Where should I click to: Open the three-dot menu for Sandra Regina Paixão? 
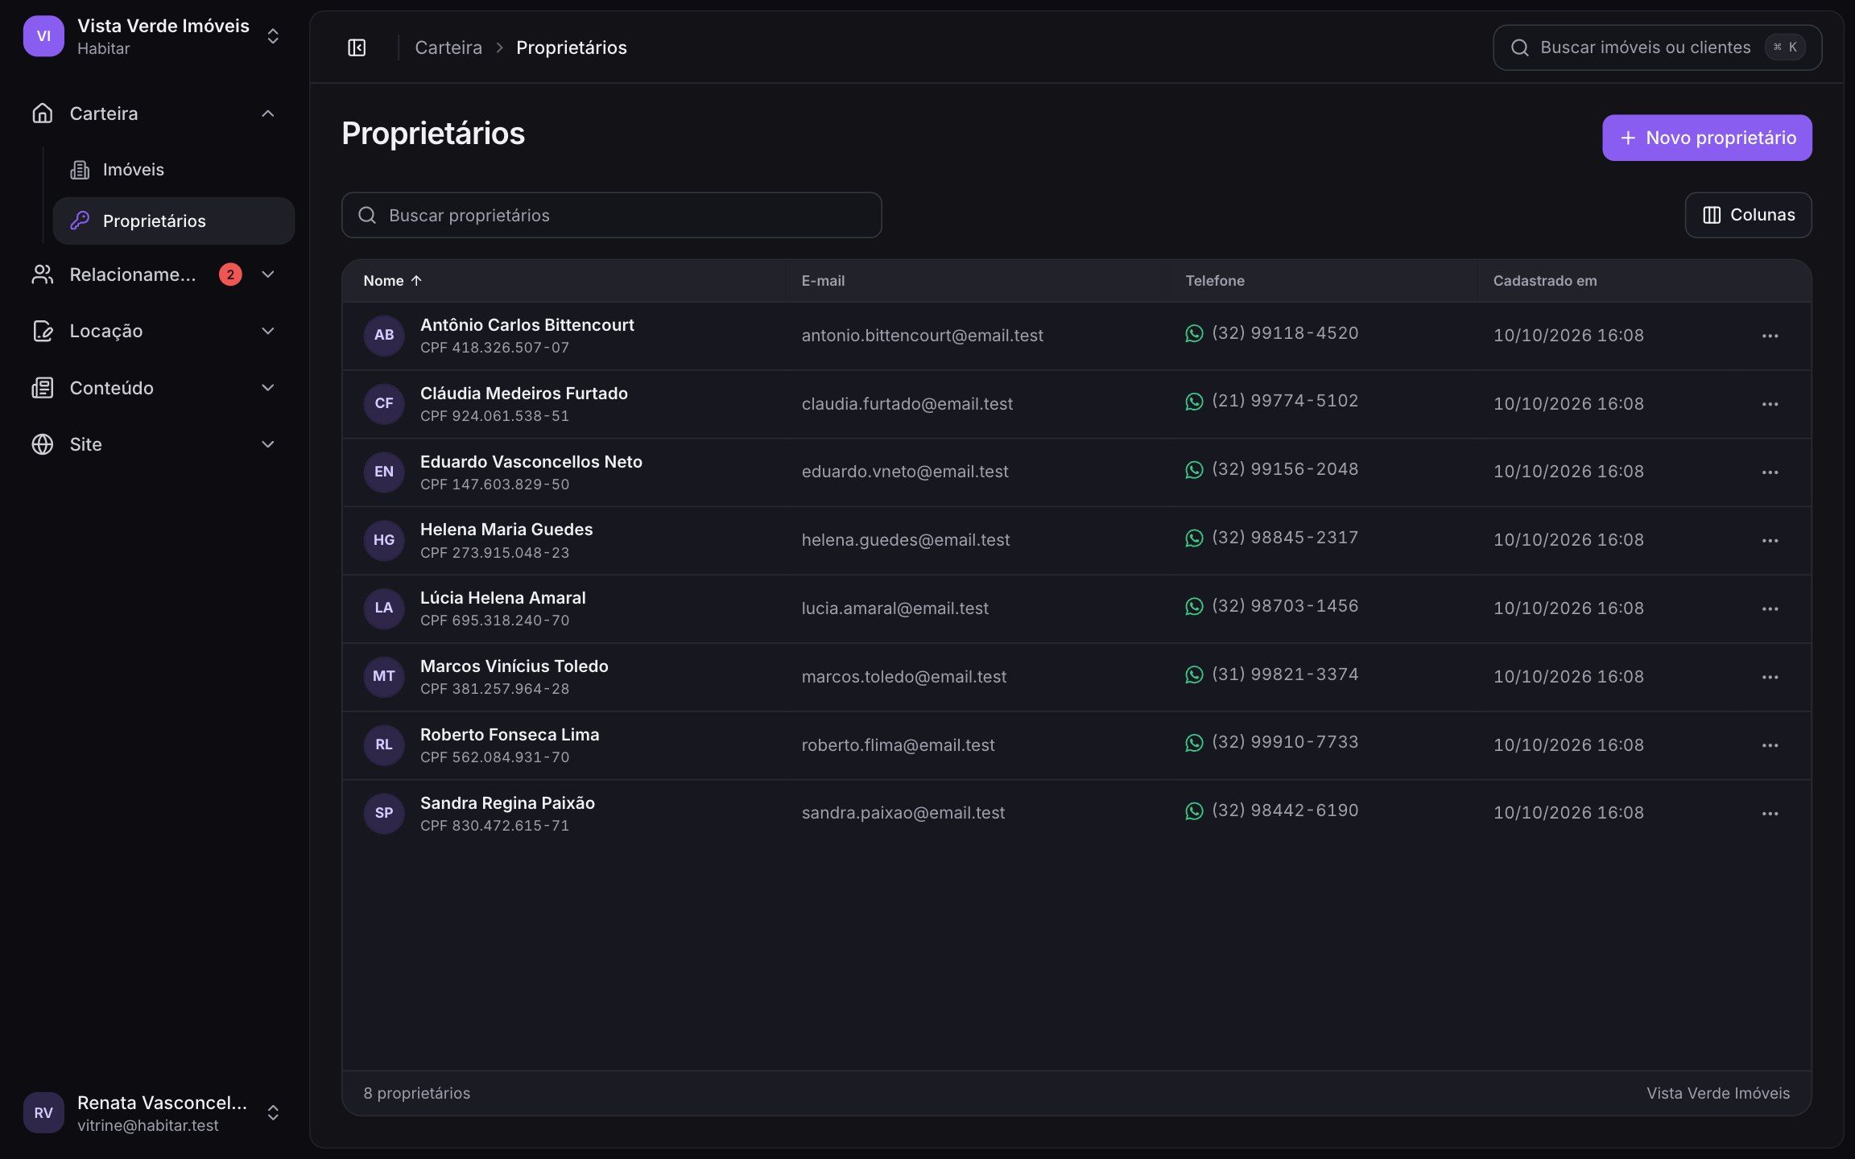click(x=1770, y=814)
